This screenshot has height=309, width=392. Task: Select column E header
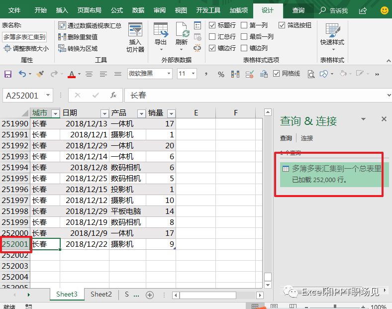coord(196,113)
